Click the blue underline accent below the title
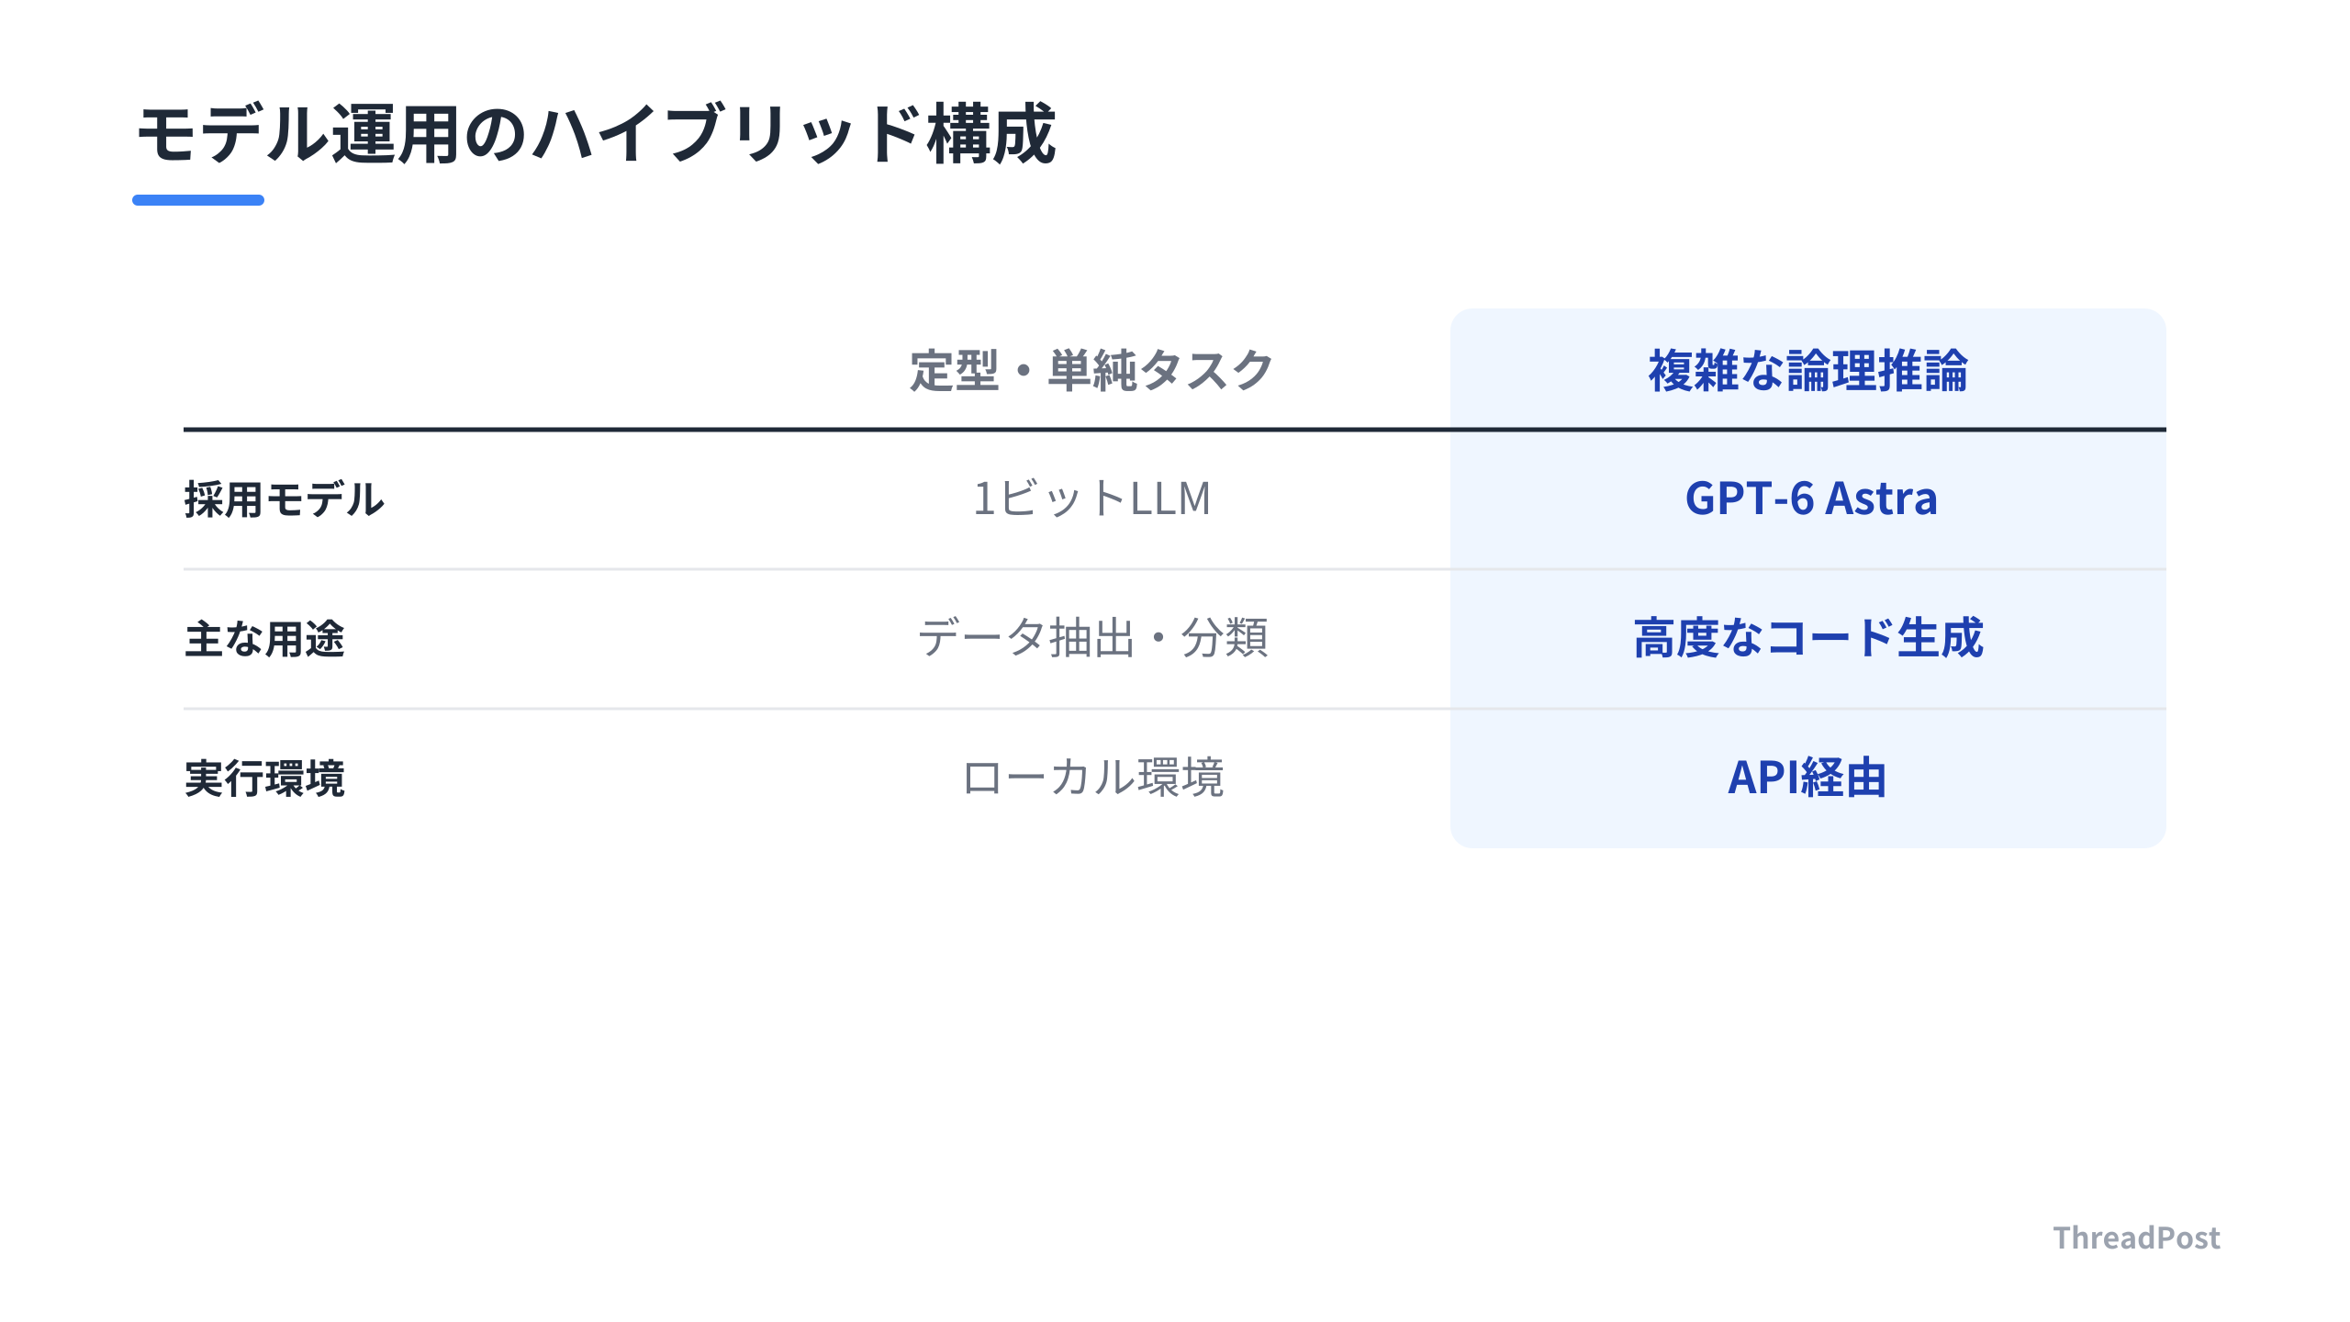The width and height of the screenshot is (2350, 1322). click(198, 199)
